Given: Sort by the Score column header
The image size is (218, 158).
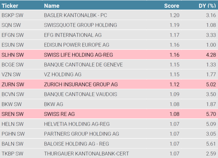Looking at the screenshot, I should [x=172, y=6].
